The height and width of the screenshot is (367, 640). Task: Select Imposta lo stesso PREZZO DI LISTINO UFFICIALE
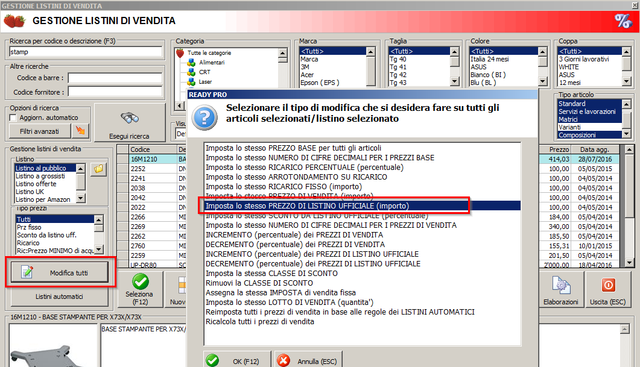(363, 206)
